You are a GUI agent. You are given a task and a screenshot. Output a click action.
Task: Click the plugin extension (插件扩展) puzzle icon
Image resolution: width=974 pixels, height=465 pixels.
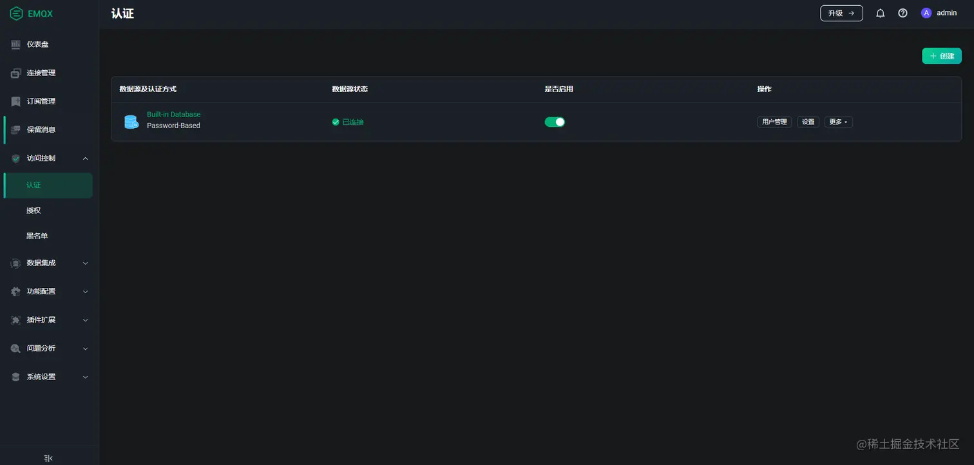(x=16, y=319)
